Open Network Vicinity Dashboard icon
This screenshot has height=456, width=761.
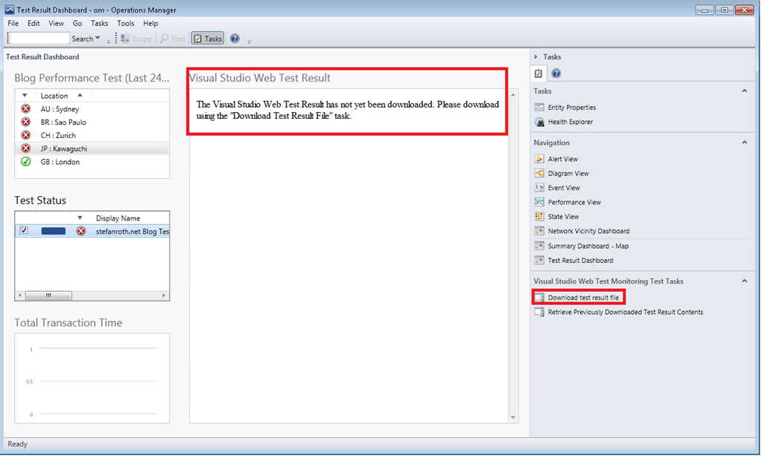pyautogui.click(x=540, y=231)
